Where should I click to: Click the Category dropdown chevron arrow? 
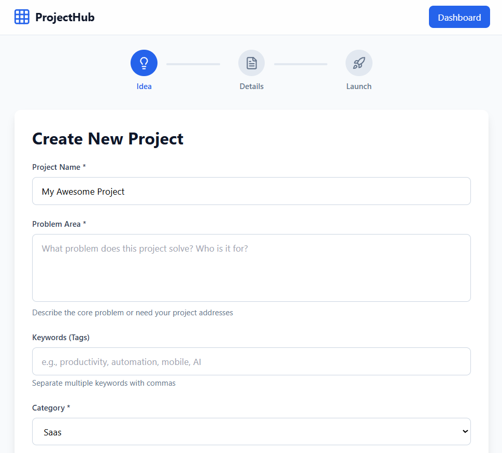pos(464,431)
